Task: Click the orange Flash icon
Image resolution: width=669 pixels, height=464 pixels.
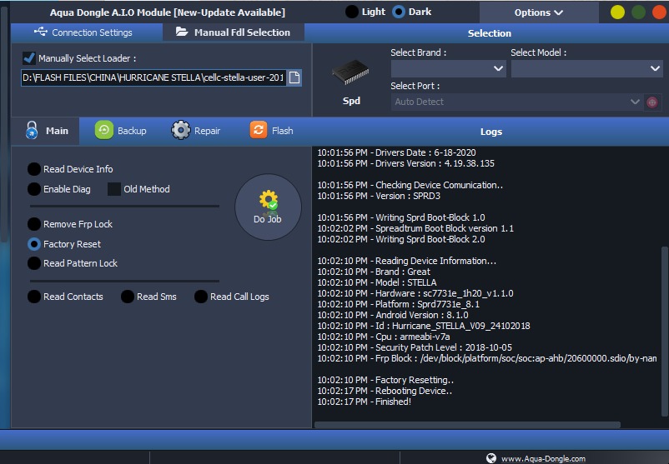Action: [x=258, y=130]
